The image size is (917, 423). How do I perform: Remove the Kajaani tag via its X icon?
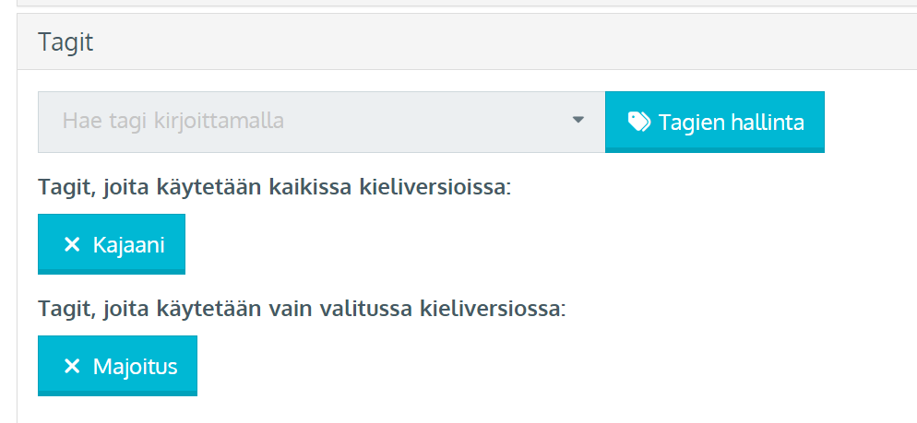(71, 245)
